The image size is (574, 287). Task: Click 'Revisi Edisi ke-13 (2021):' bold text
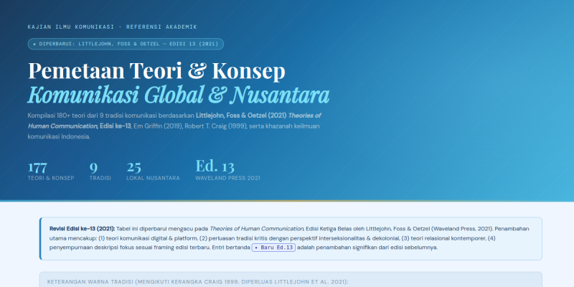coord(82,229)
